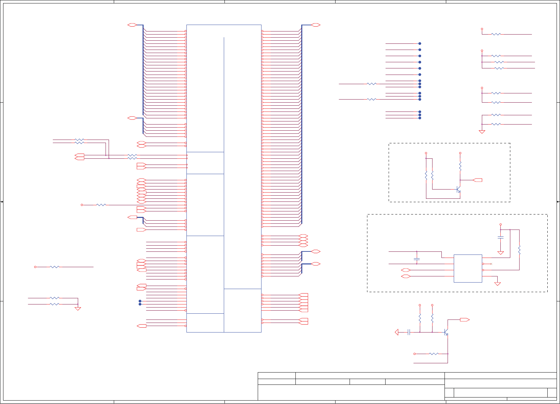Click the ground symbol under the top-right resistor group

(482, 132)
